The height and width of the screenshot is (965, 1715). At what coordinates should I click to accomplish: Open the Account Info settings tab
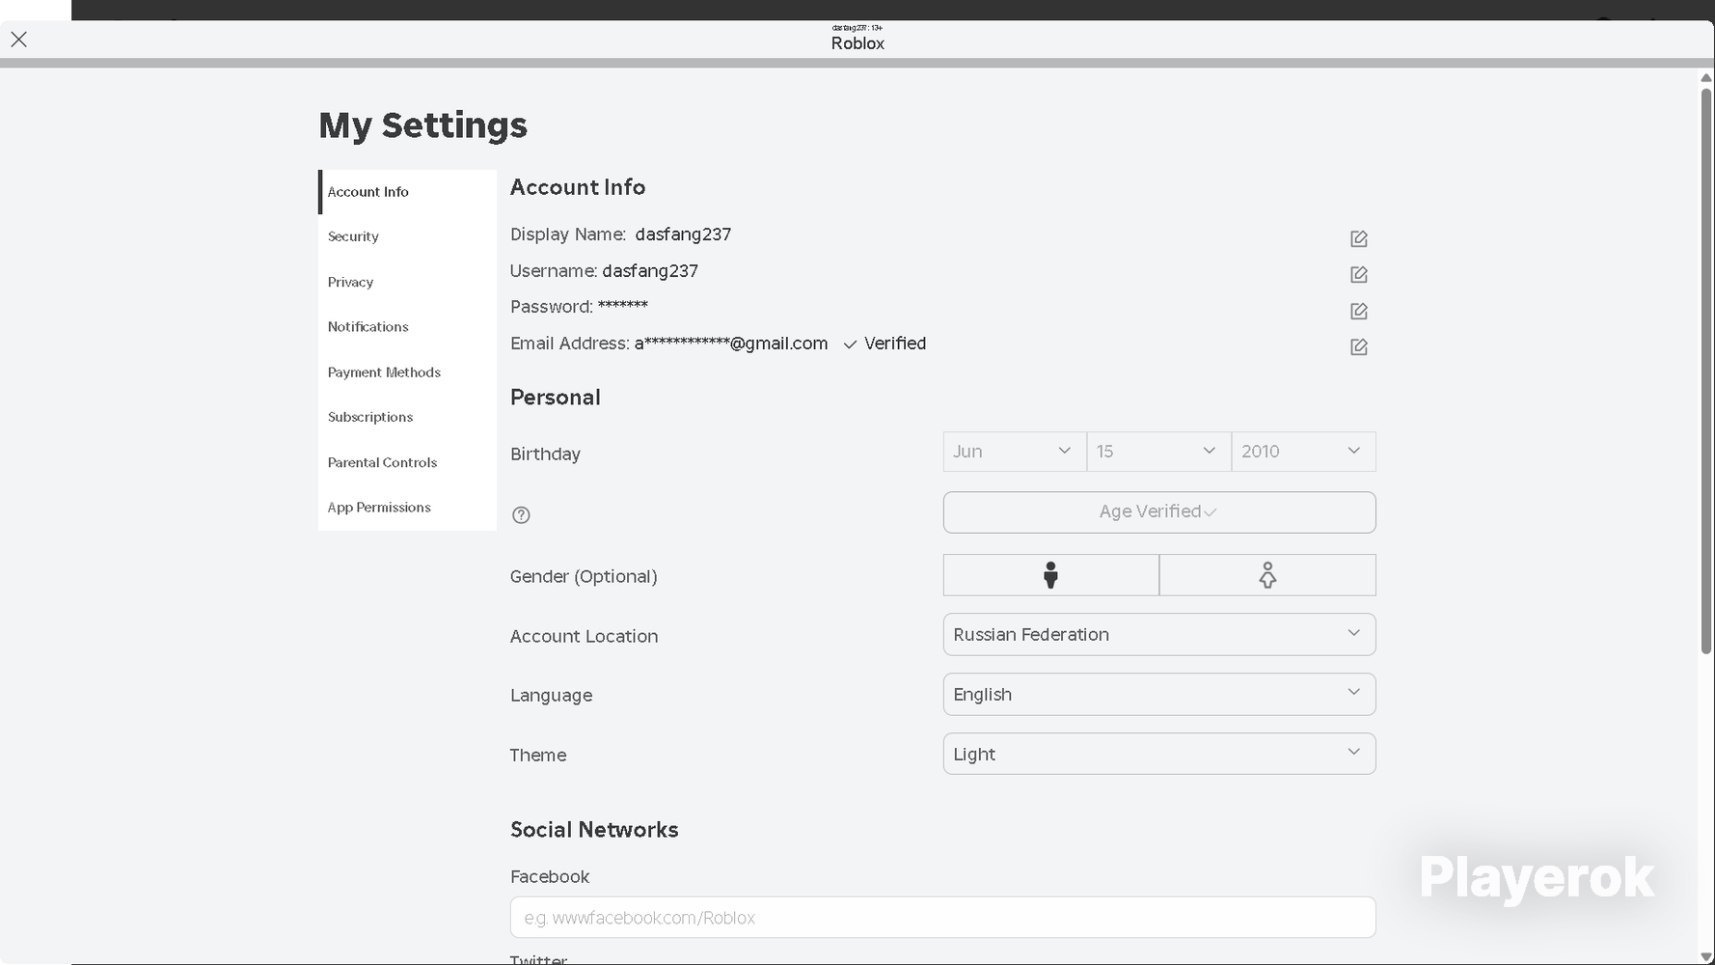tap(407, 192)
